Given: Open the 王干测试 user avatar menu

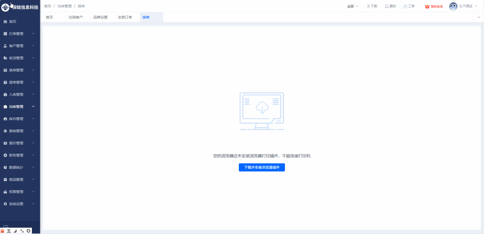Looking at the screenshot, I should point(453,6).
